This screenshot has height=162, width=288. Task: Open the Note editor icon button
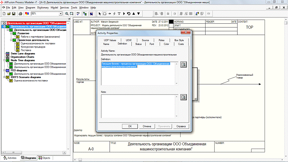point(184,98)
